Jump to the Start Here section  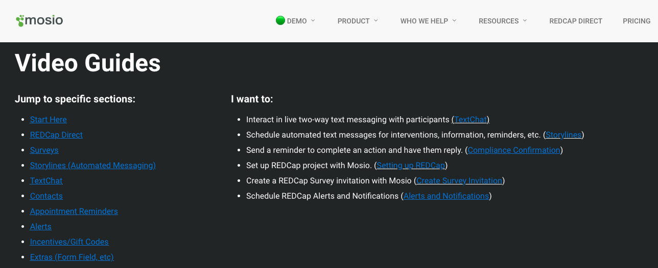tap(48, 119)
